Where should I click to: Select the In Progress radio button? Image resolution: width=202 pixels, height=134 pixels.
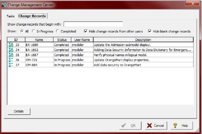click(33, 31)
